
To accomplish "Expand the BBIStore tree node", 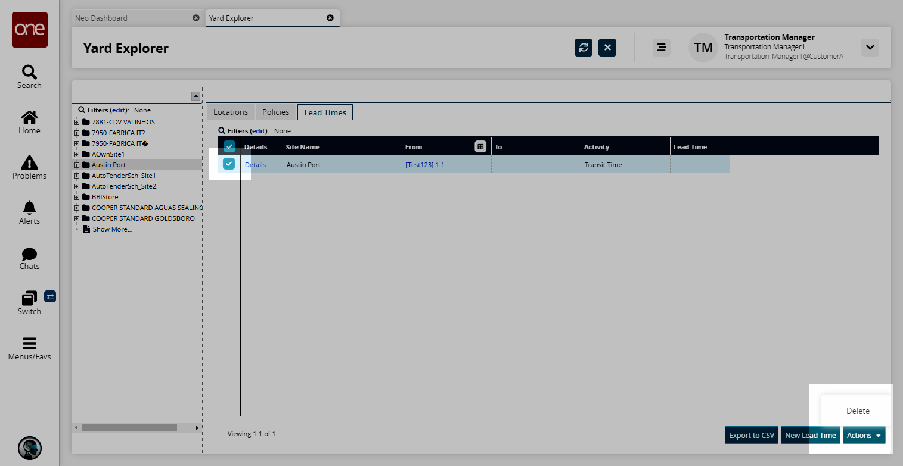I will pyautogui.click(x=76, y=197).
